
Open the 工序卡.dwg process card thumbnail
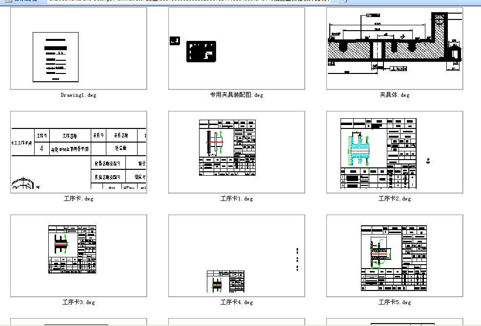coord(78,152)
